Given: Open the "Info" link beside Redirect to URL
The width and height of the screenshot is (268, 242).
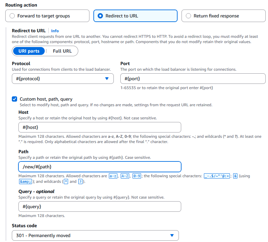Looking at the screenshot, I should [x=55, y=31].
